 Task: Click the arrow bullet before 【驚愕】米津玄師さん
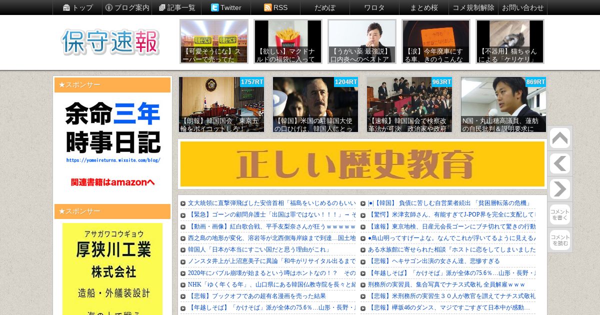pos(363,215)
